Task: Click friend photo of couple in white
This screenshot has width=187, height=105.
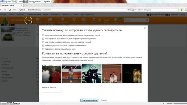Action: (112, 73)
